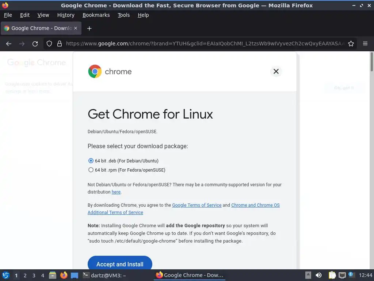The image size is (374, 281).
Task: Open the system start menu icon
Action: pos(6,275)
